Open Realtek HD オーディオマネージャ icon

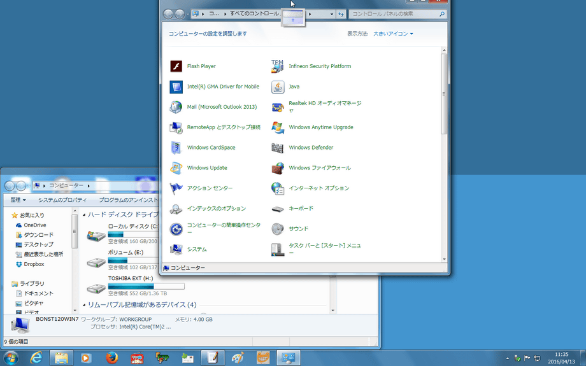point(278,107)
